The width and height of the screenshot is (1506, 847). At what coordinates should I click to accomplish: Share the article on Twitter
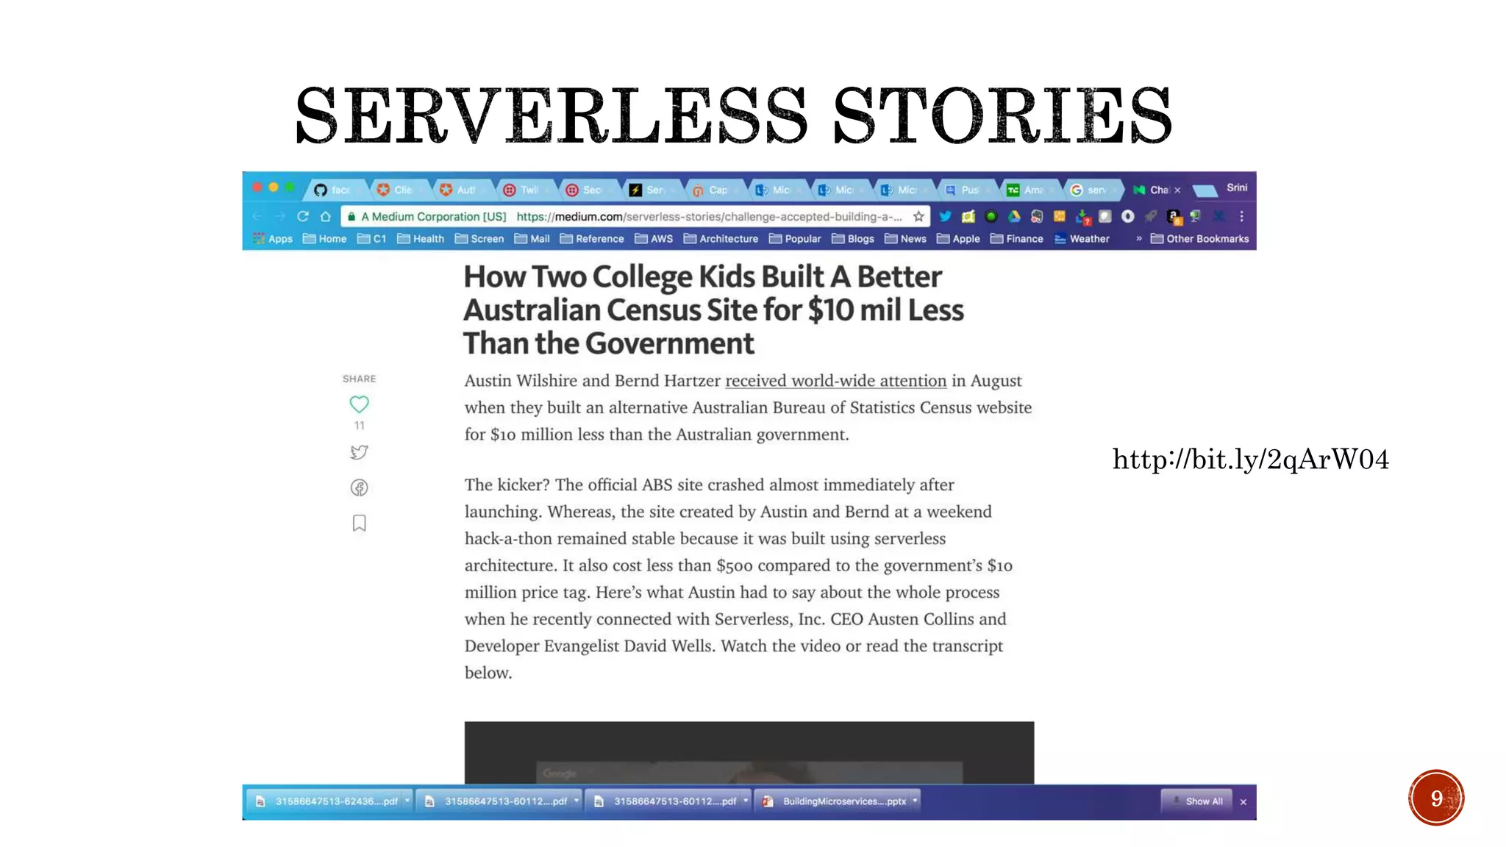pos(359,452)
